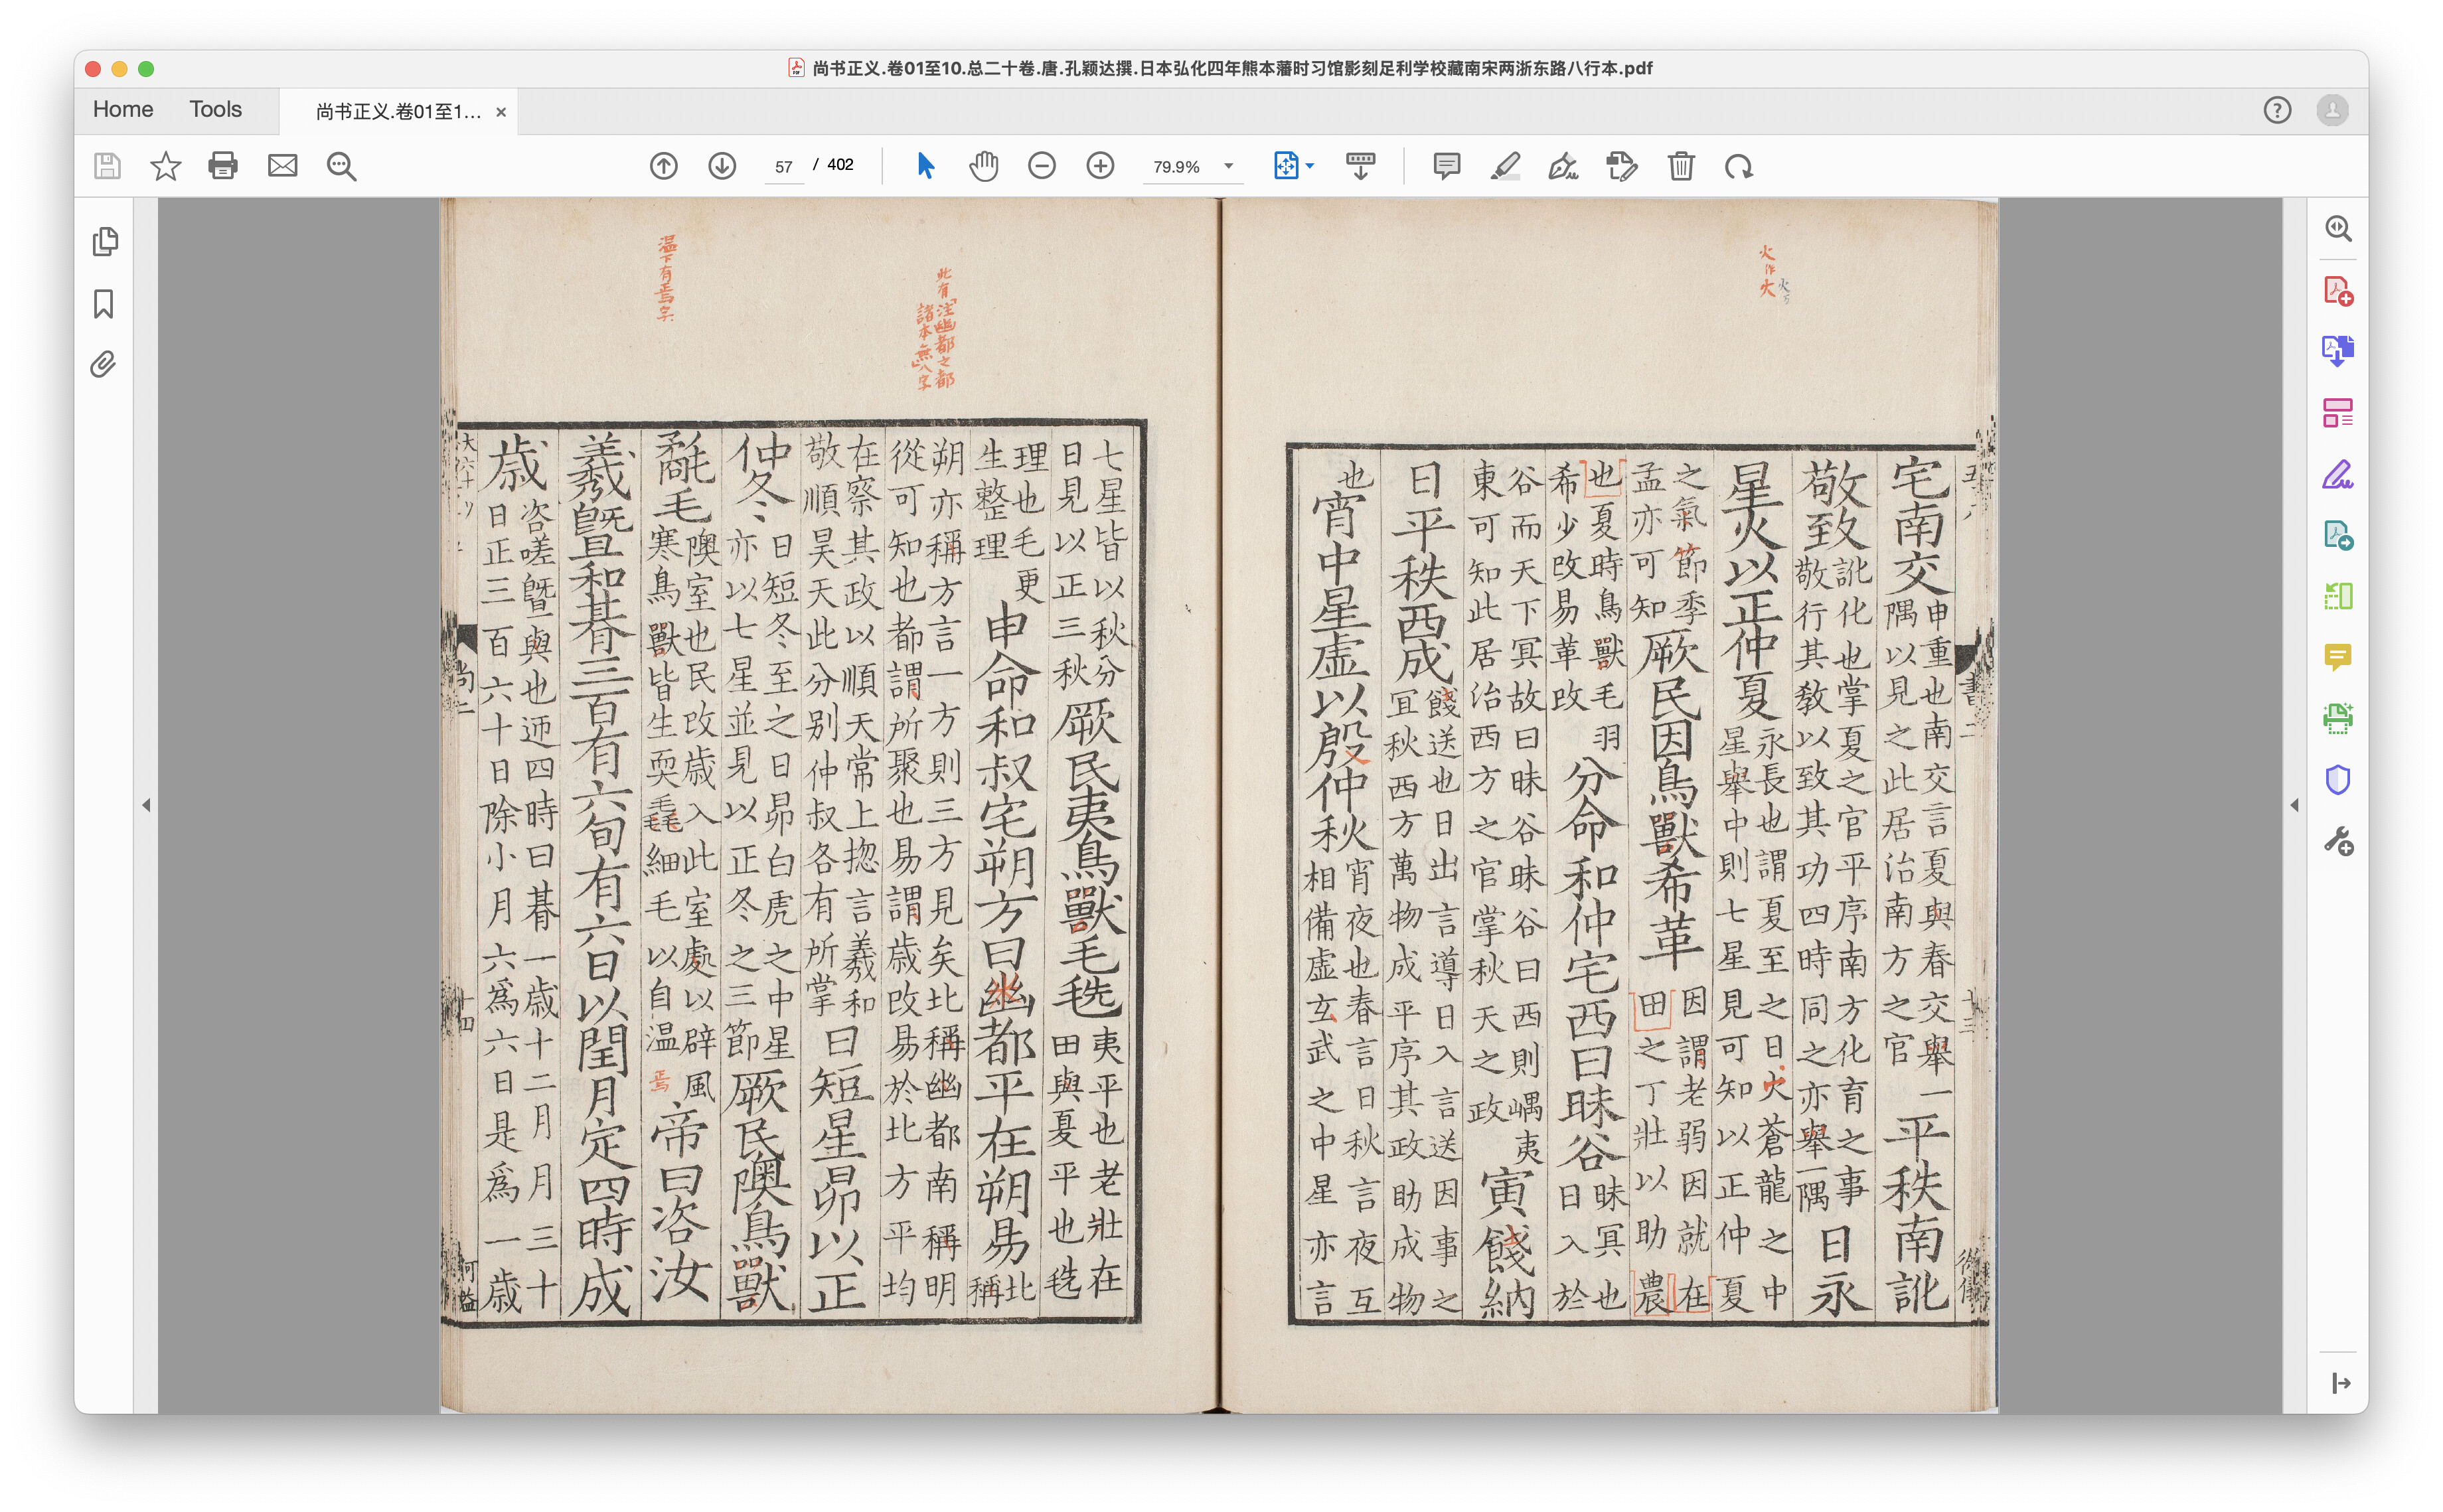
Task: Add a sticky note comment
Action: click(1446, 166)
